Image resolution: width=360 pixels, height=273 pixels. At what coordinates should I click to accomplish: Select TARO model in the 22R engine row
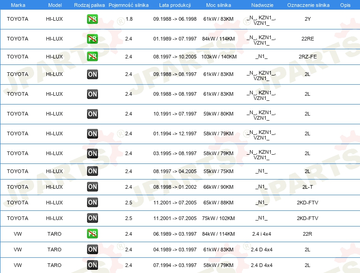click(x=54, y=234)
